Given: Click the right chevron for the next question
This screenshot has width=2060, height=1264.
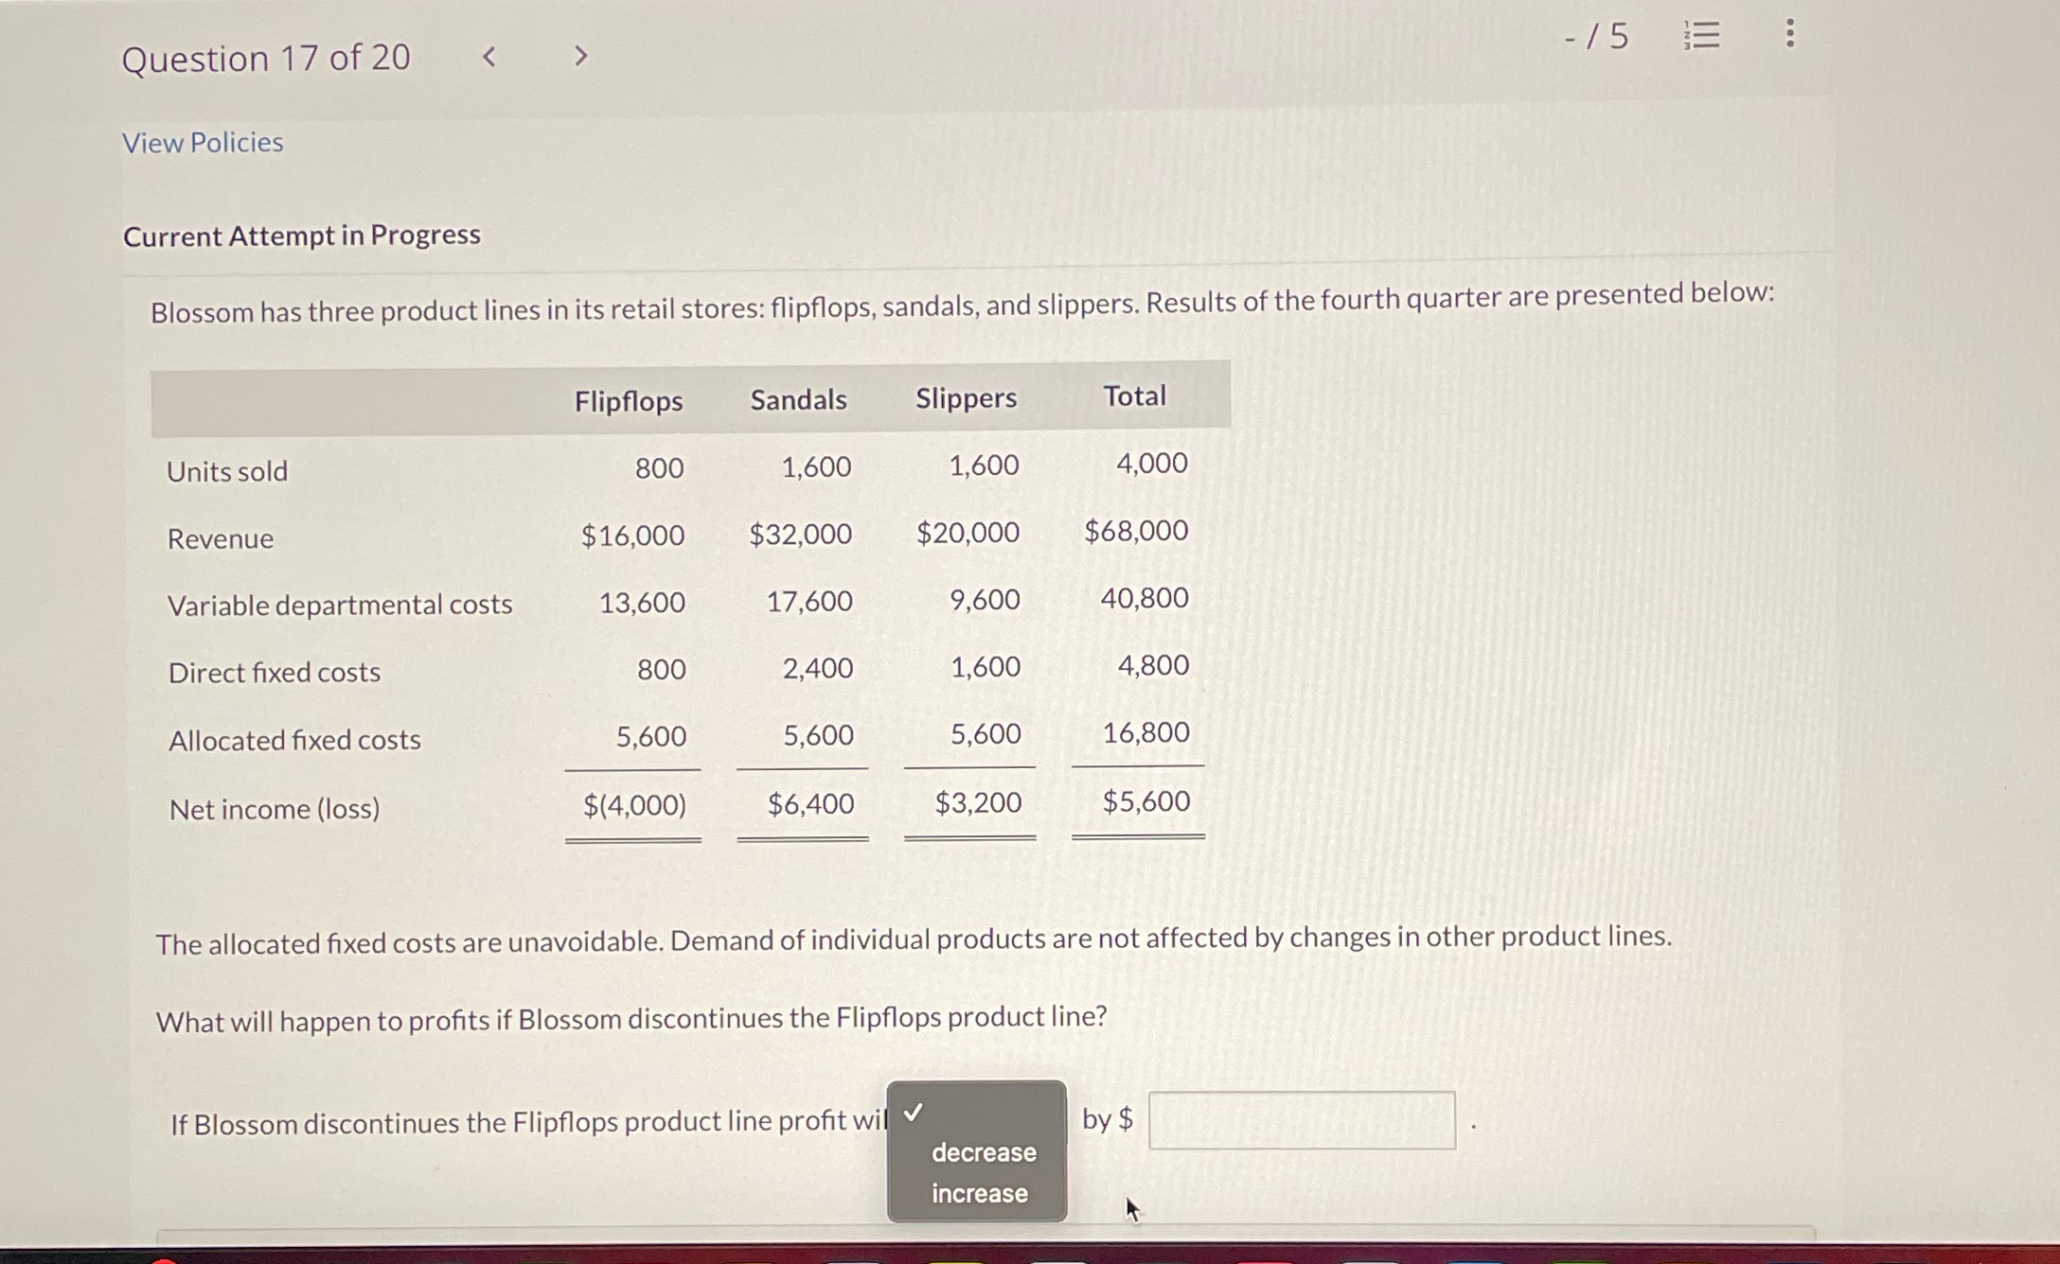Looking at the screenshot, I should tap(580, 58).
